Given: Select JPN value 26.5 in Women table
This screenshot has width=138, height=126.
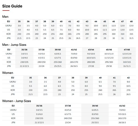Looking at the screenshot, I should click(128, 94).
